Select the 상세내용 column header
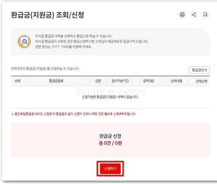 [176, 81]
